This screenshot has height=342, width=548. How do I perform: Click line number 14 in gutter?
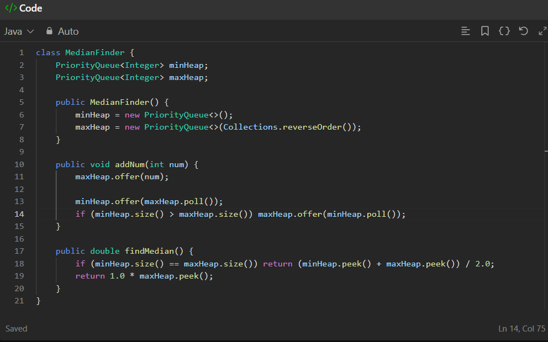[x=19, y=214]
